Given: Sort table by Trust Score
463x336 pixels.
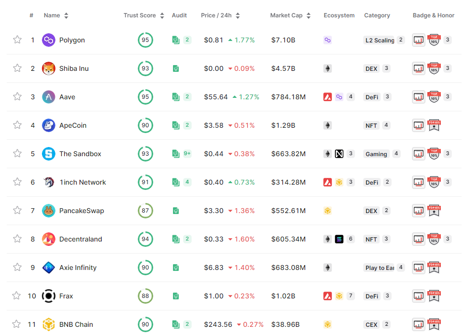Looking at the screenshot, I should coord(162,15).
